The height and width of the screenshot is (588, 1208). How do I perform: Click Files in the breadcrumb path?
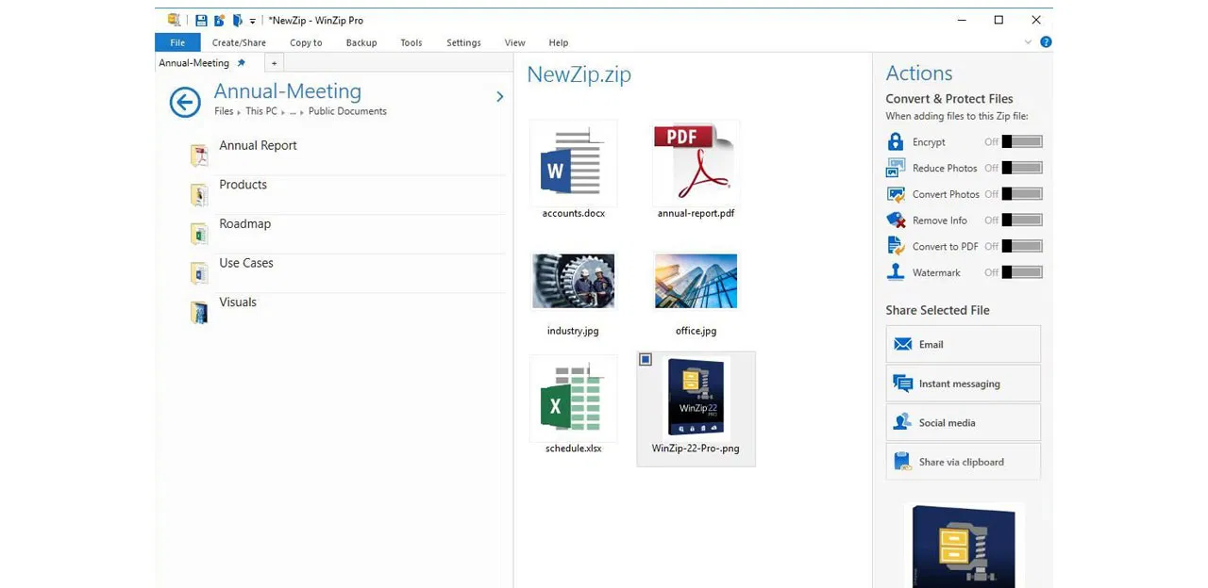(224, 111)
